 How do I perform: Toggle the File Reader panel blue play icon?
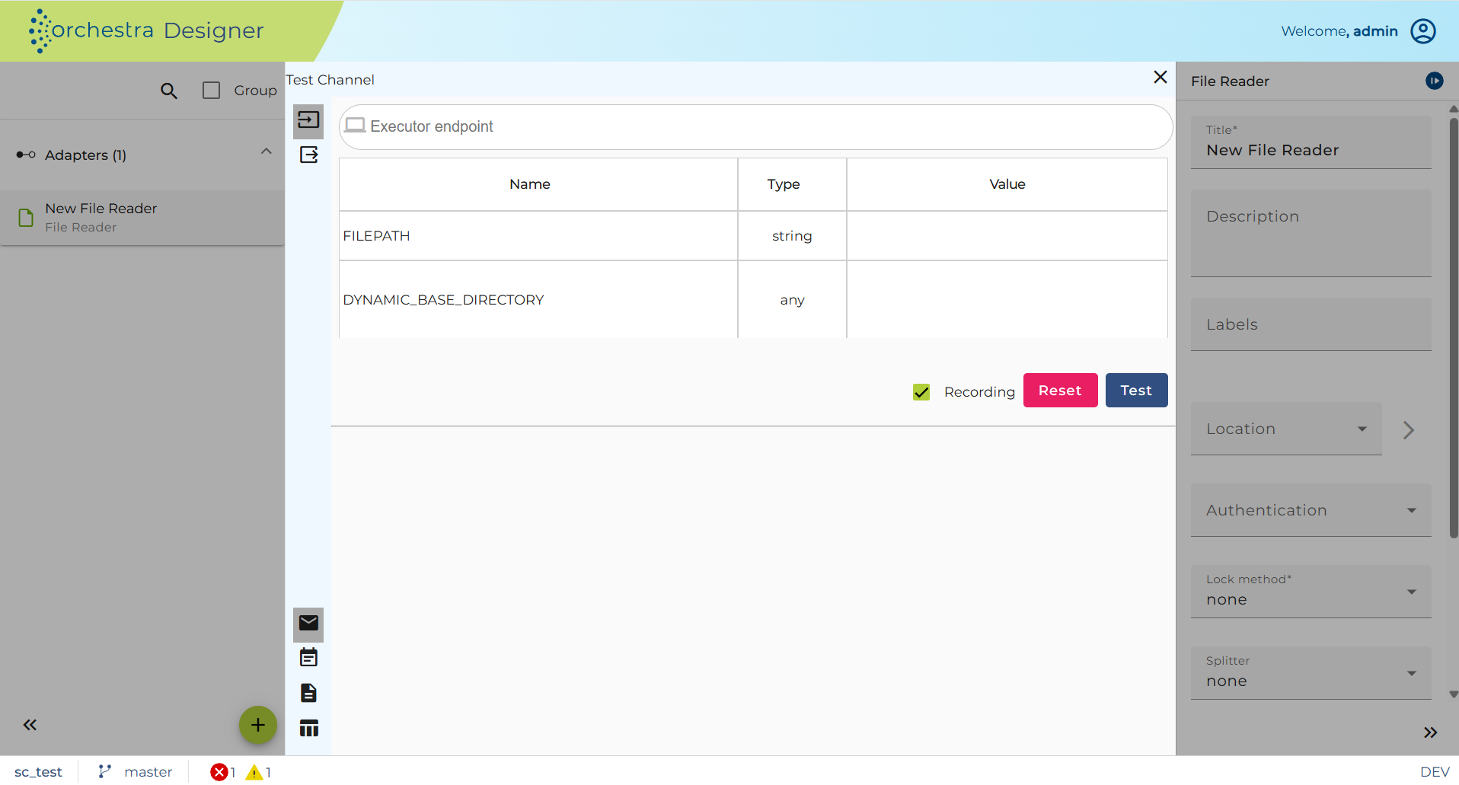point(1434,81)
